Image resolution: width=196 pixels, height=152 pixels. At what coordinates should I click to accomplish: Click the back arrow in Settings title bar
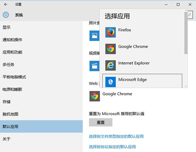pos(6,5)
